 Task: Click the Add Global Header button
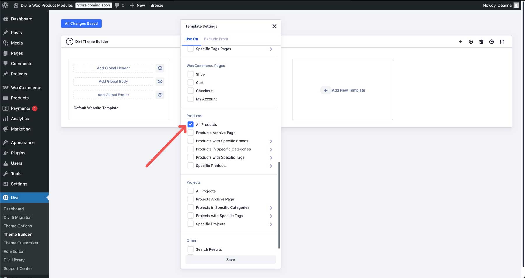click(x=113, y=68)
